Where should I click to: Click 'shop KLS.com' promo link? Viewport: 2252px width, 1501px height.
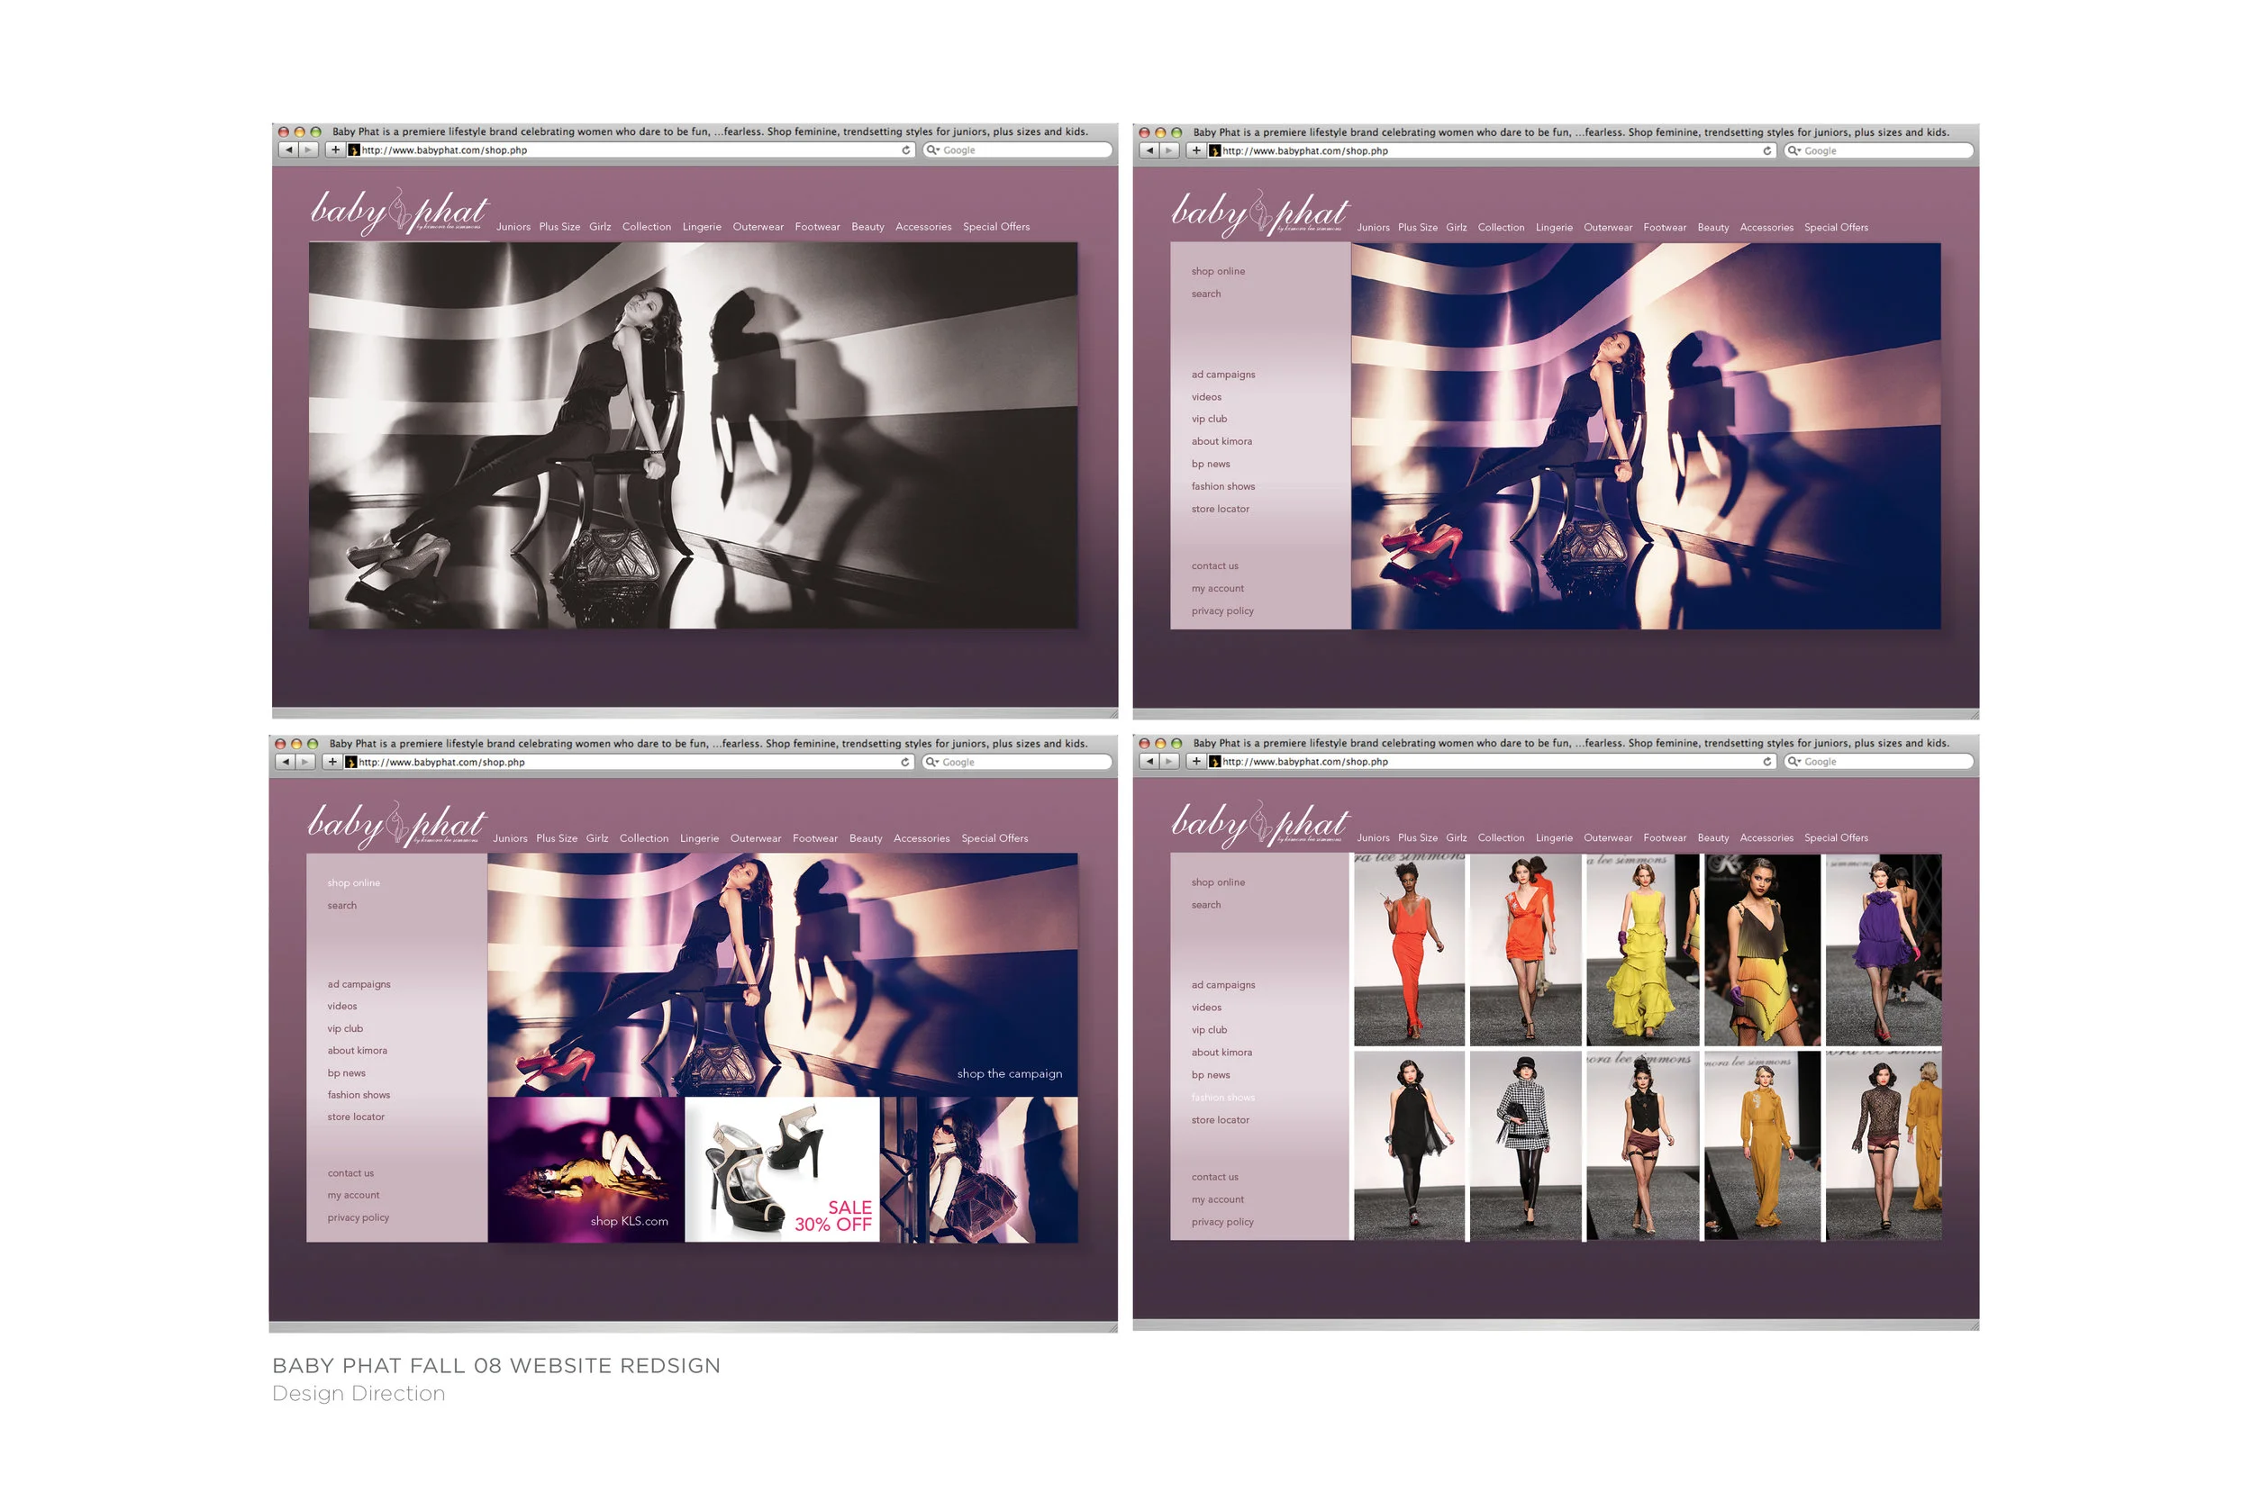pos(629,1222)
